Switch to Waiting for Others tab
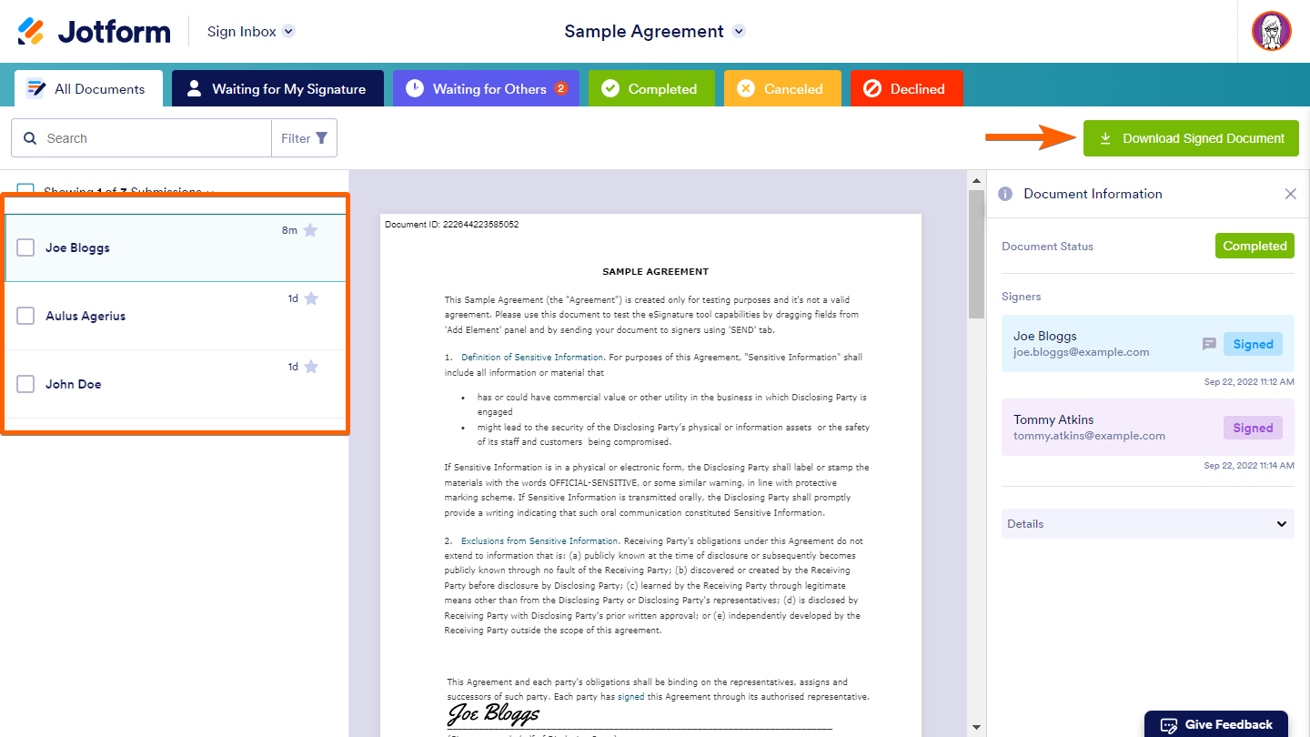 tap(486, 89)
